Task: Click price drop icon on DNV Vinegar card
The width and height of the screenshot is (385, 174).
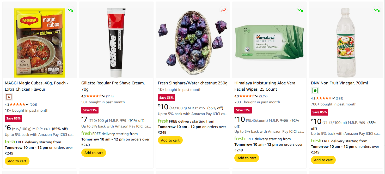Action: [377, 10]
